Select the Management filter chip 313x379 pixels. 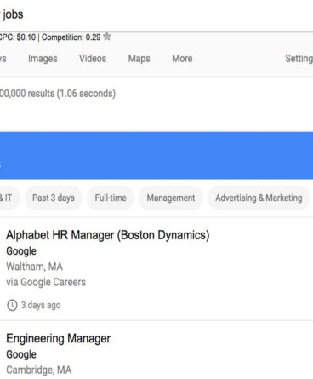tap(171, 198)
